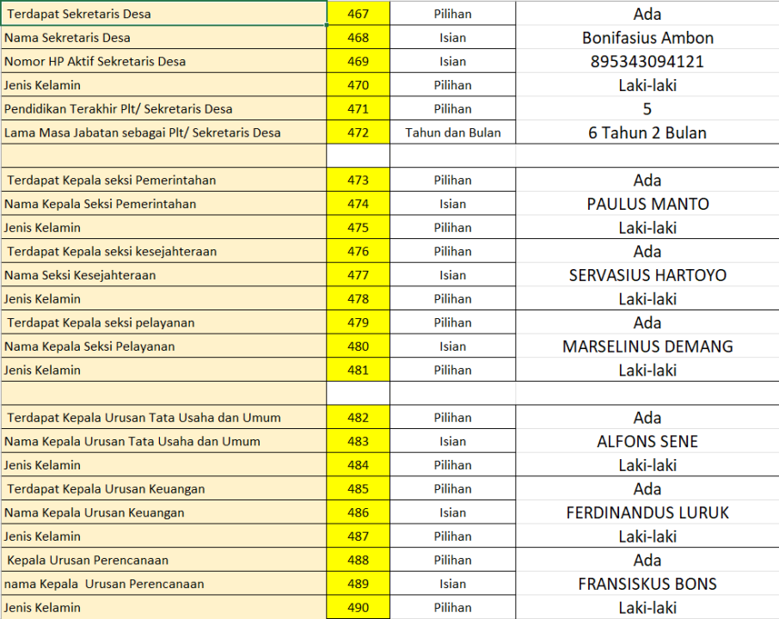Image resolution: width=779 pixels, height=619 pixels.
Task: Click the yellow cell numbered 490
Action: pyautogui.click(x=358, y=608)
